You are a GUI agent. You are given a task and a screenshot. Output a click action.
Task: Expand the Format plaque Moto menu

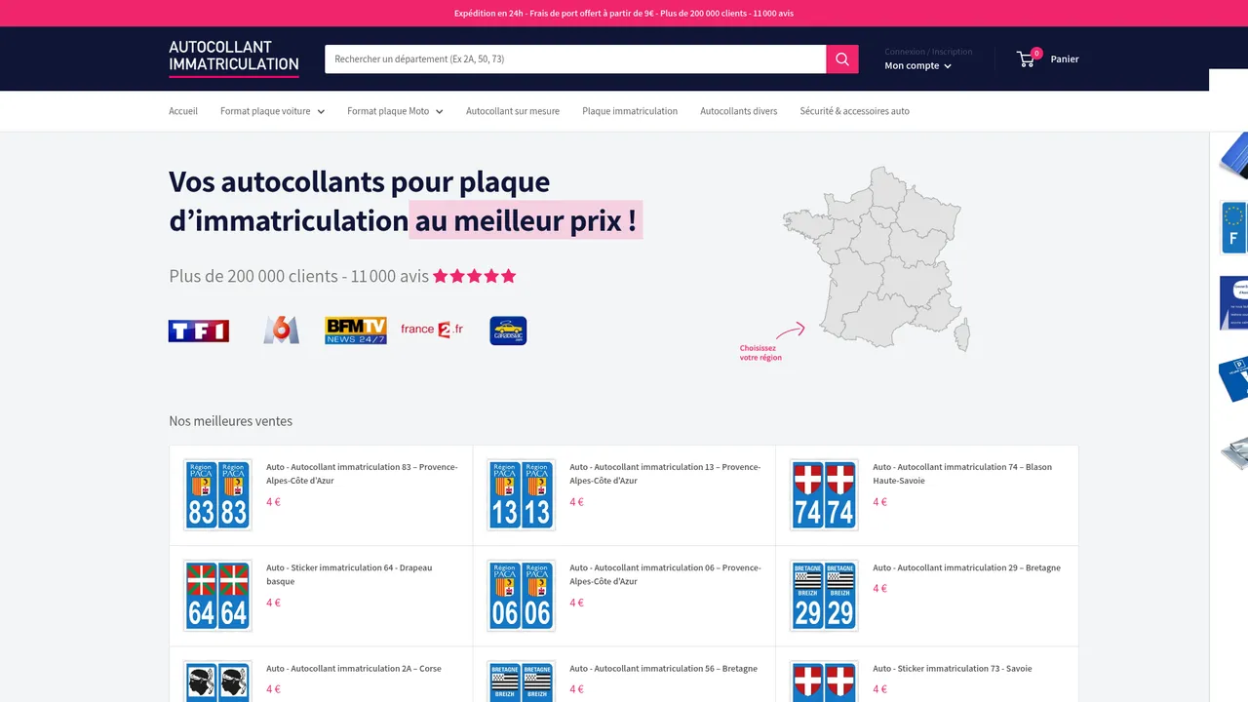(395, 111)
